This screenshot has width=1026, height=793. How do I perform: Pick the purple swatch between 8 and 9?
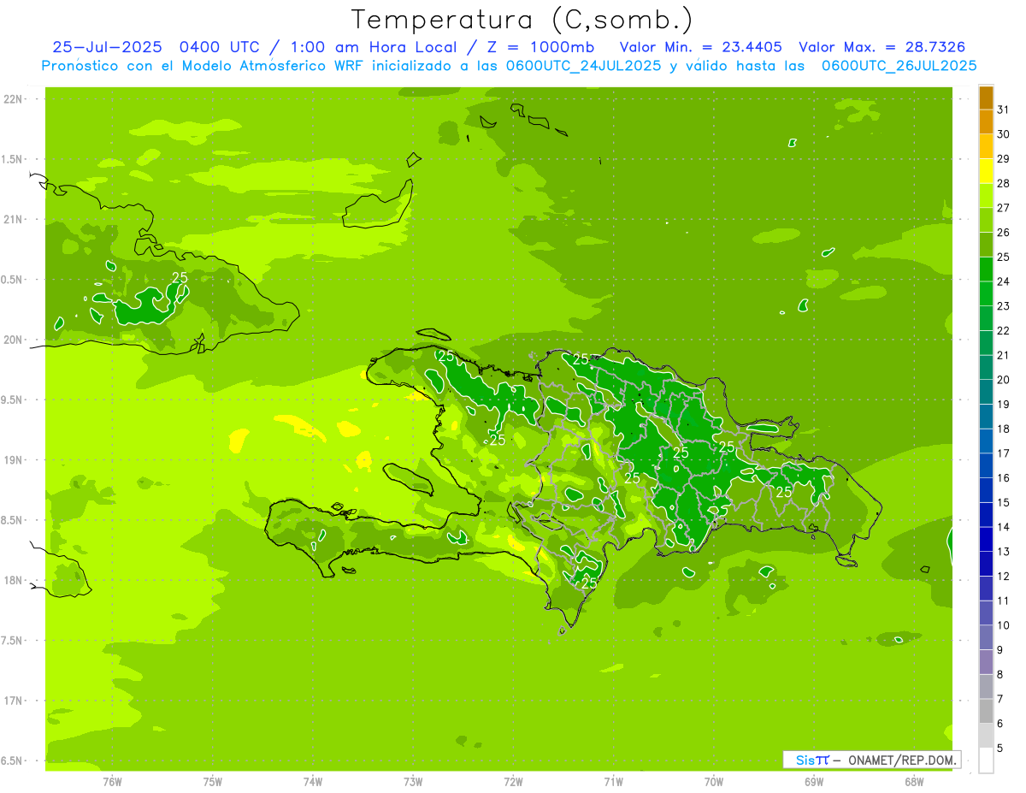pos(986,662)
